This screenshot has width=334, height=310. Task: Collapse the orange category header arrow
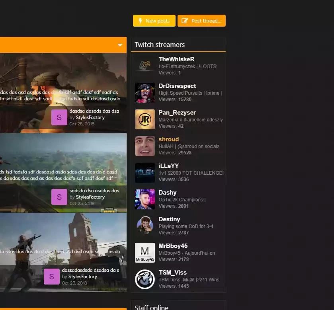click(x=120, y=45)
